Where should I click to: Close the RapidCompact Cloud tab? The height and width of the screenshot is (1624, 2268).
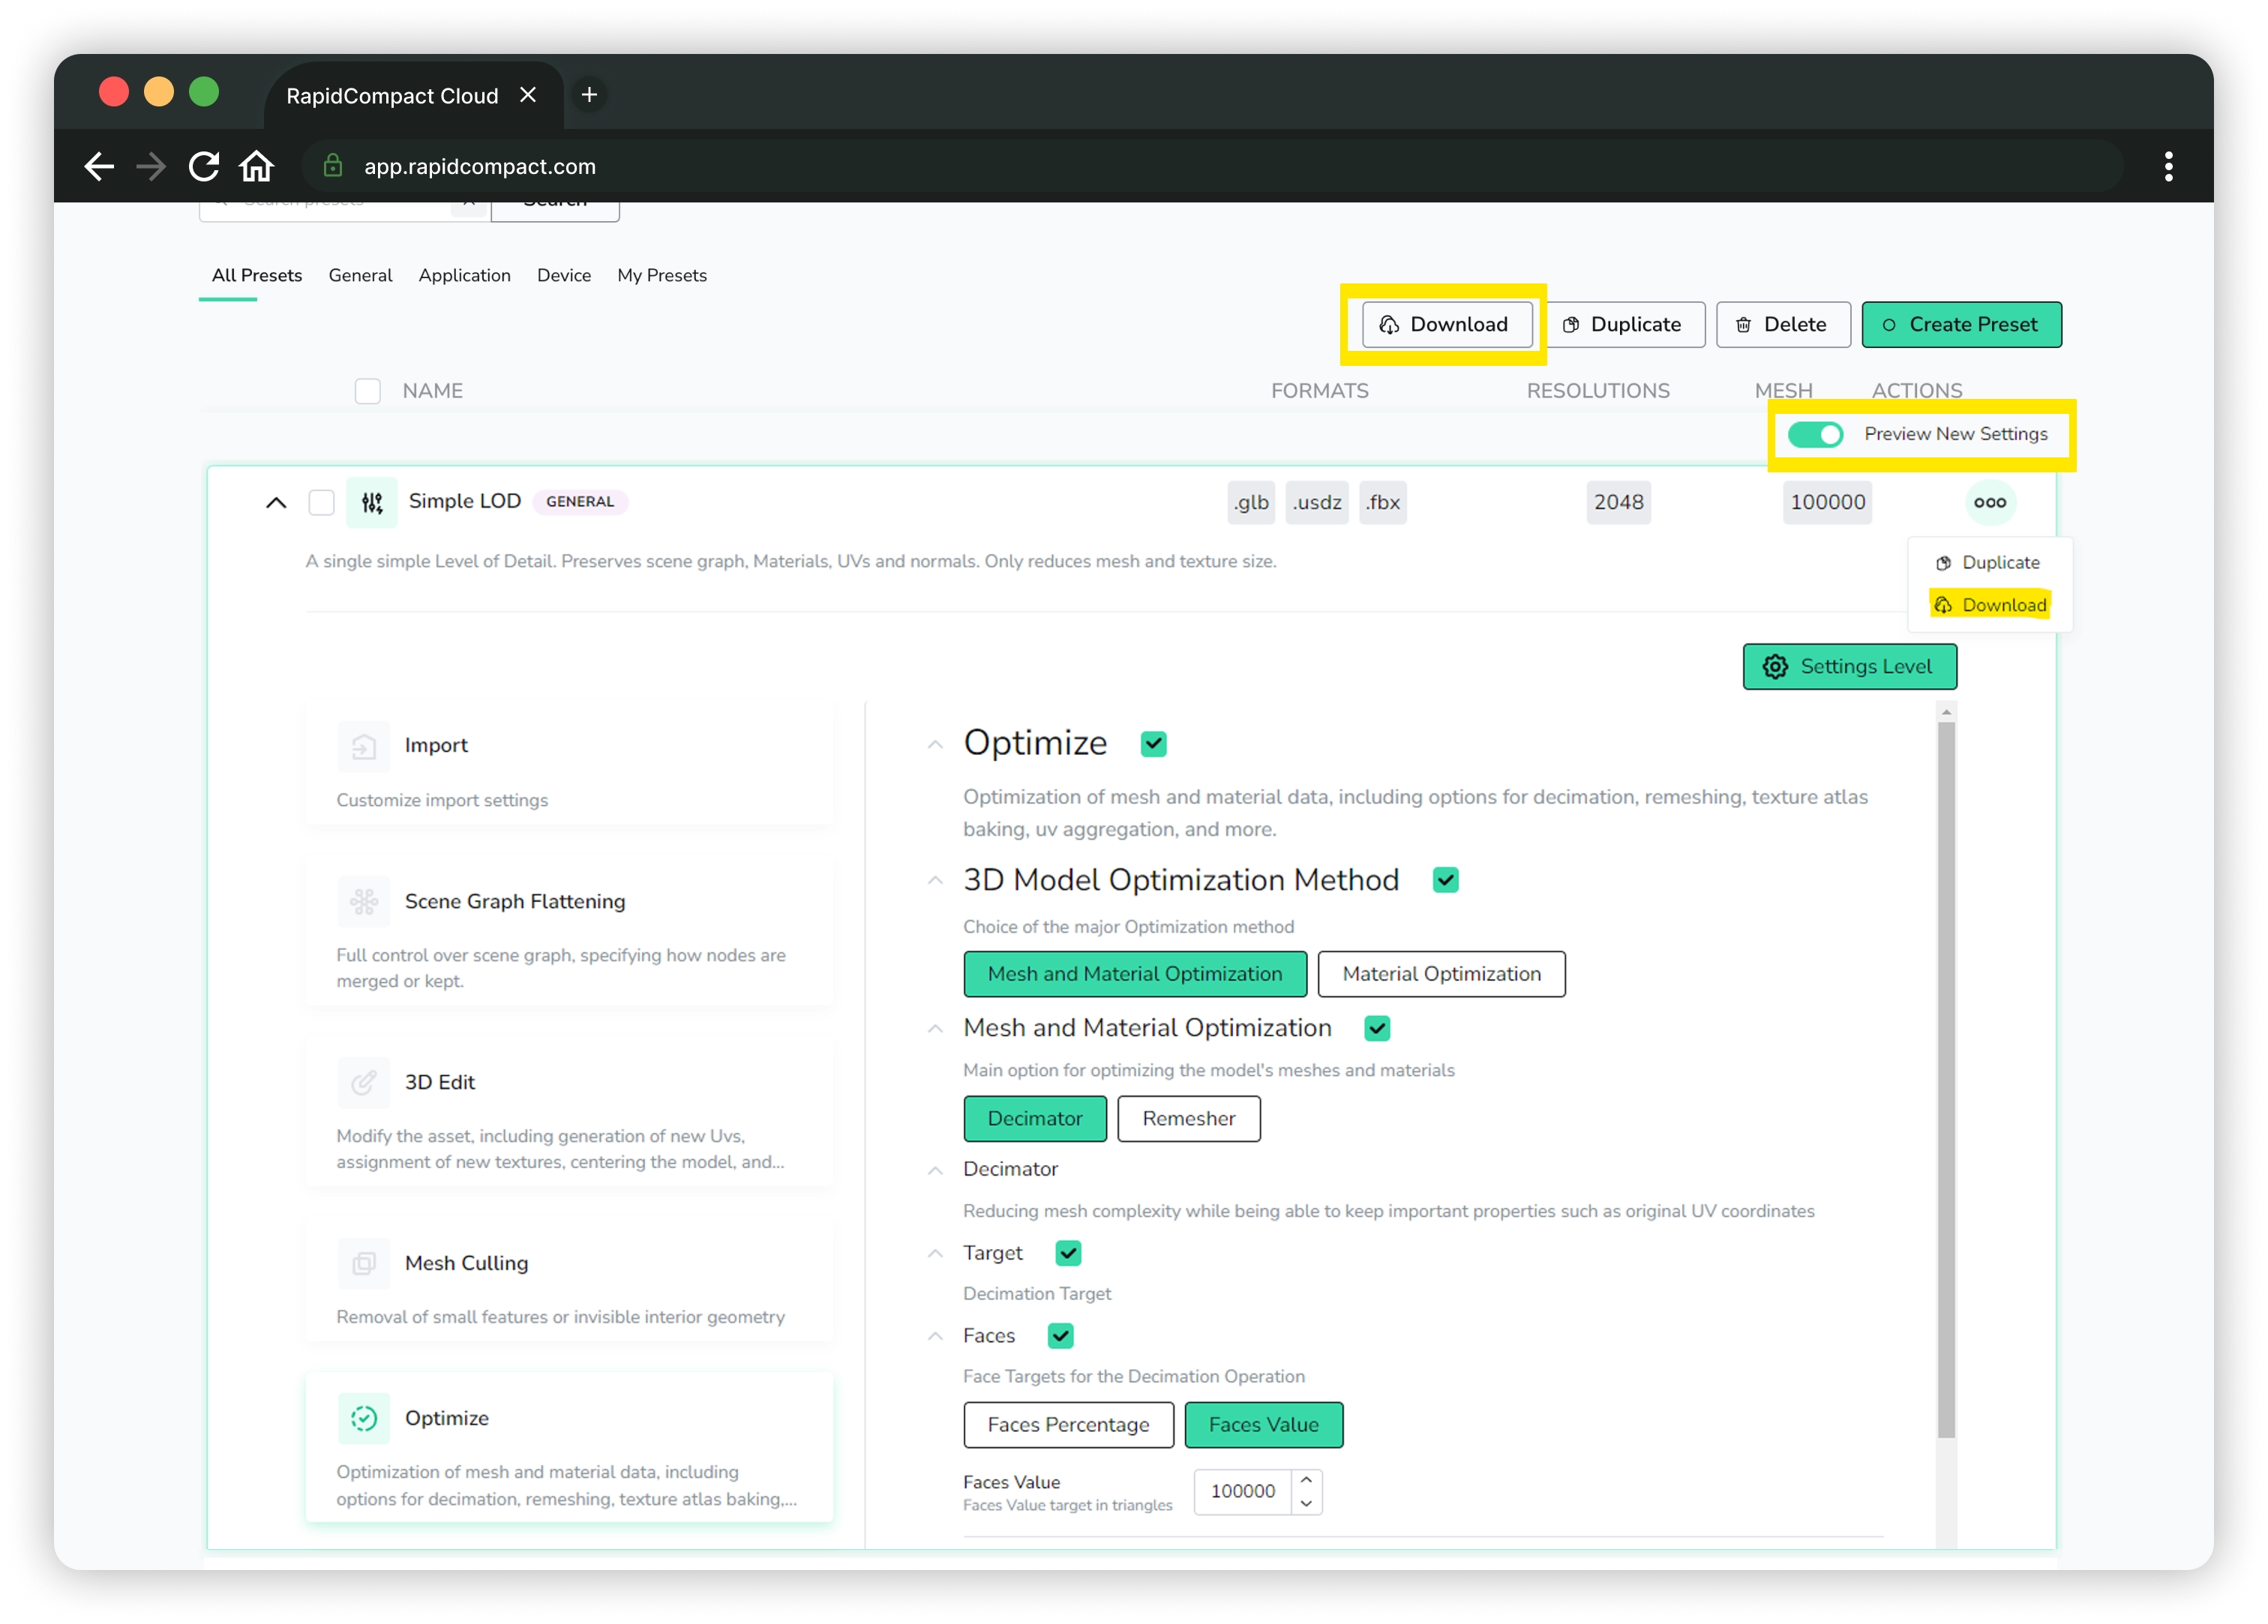(528, 95)
